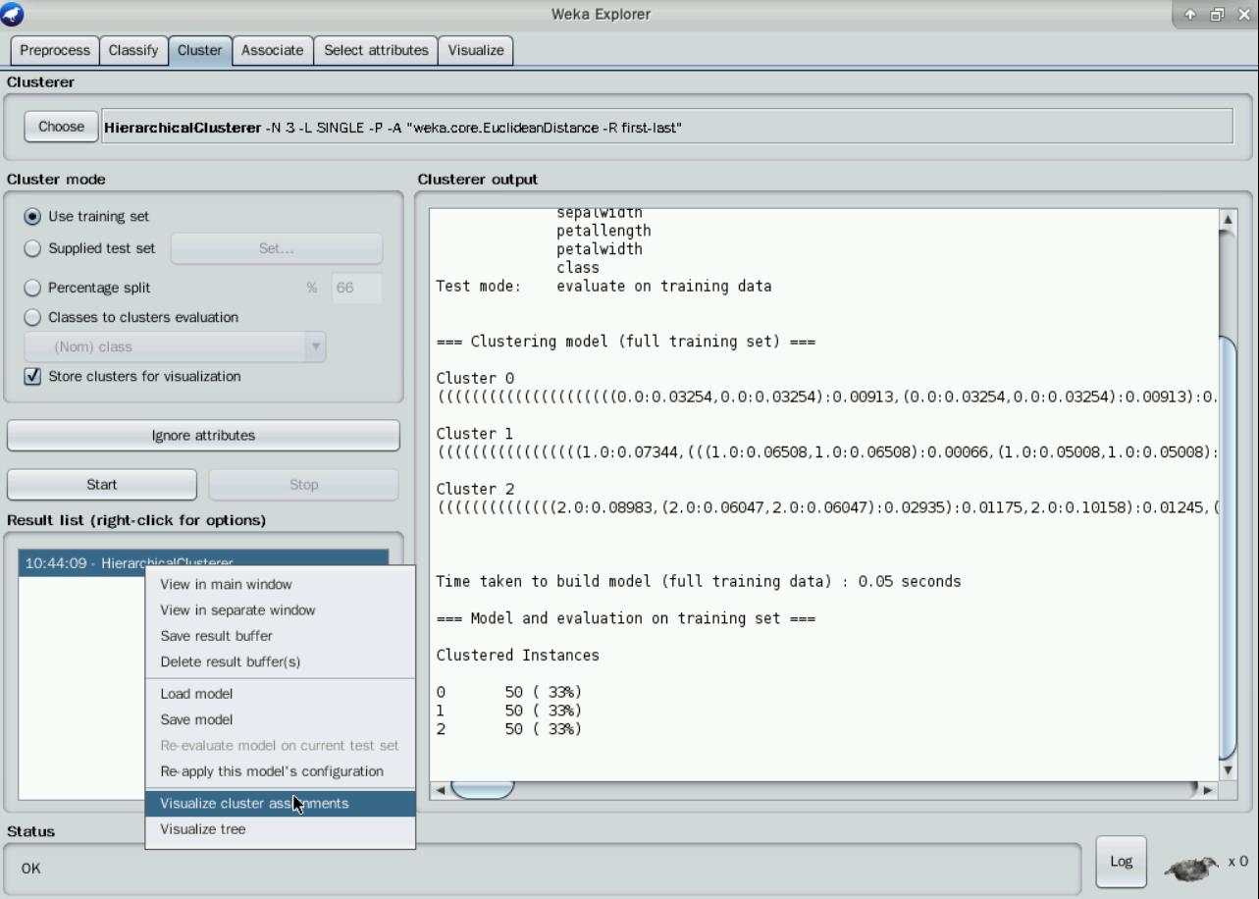Select the Supplied test set option

(33, 249)
